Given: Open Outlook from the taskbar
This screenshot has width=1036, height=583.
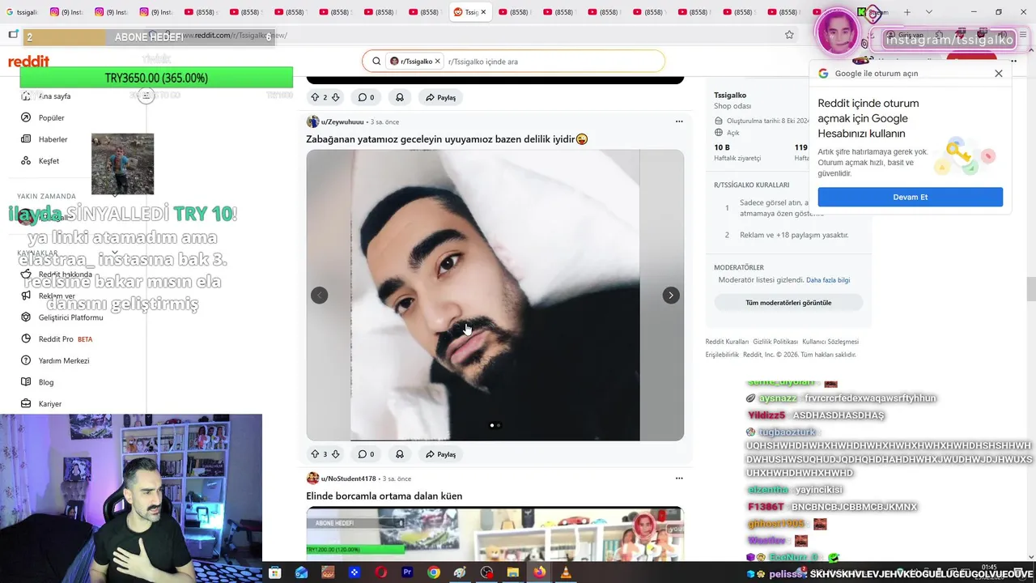Looking at the screenshot, I should [301, 572].
